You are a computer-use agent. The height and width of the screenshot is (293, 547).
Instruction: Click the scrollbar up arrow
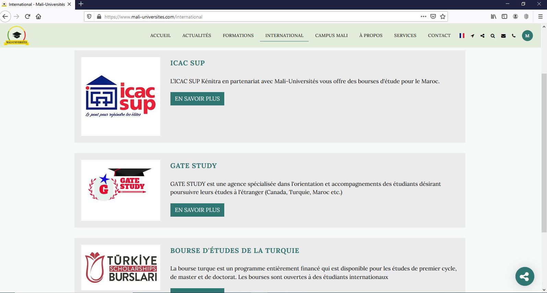[544, 26]
